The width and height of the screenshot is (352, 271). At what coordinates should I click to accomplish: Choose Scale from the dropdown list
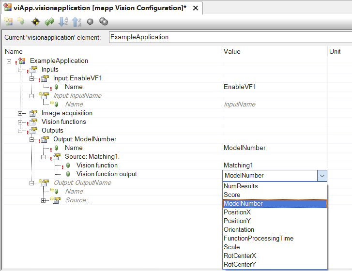(275, 247)
